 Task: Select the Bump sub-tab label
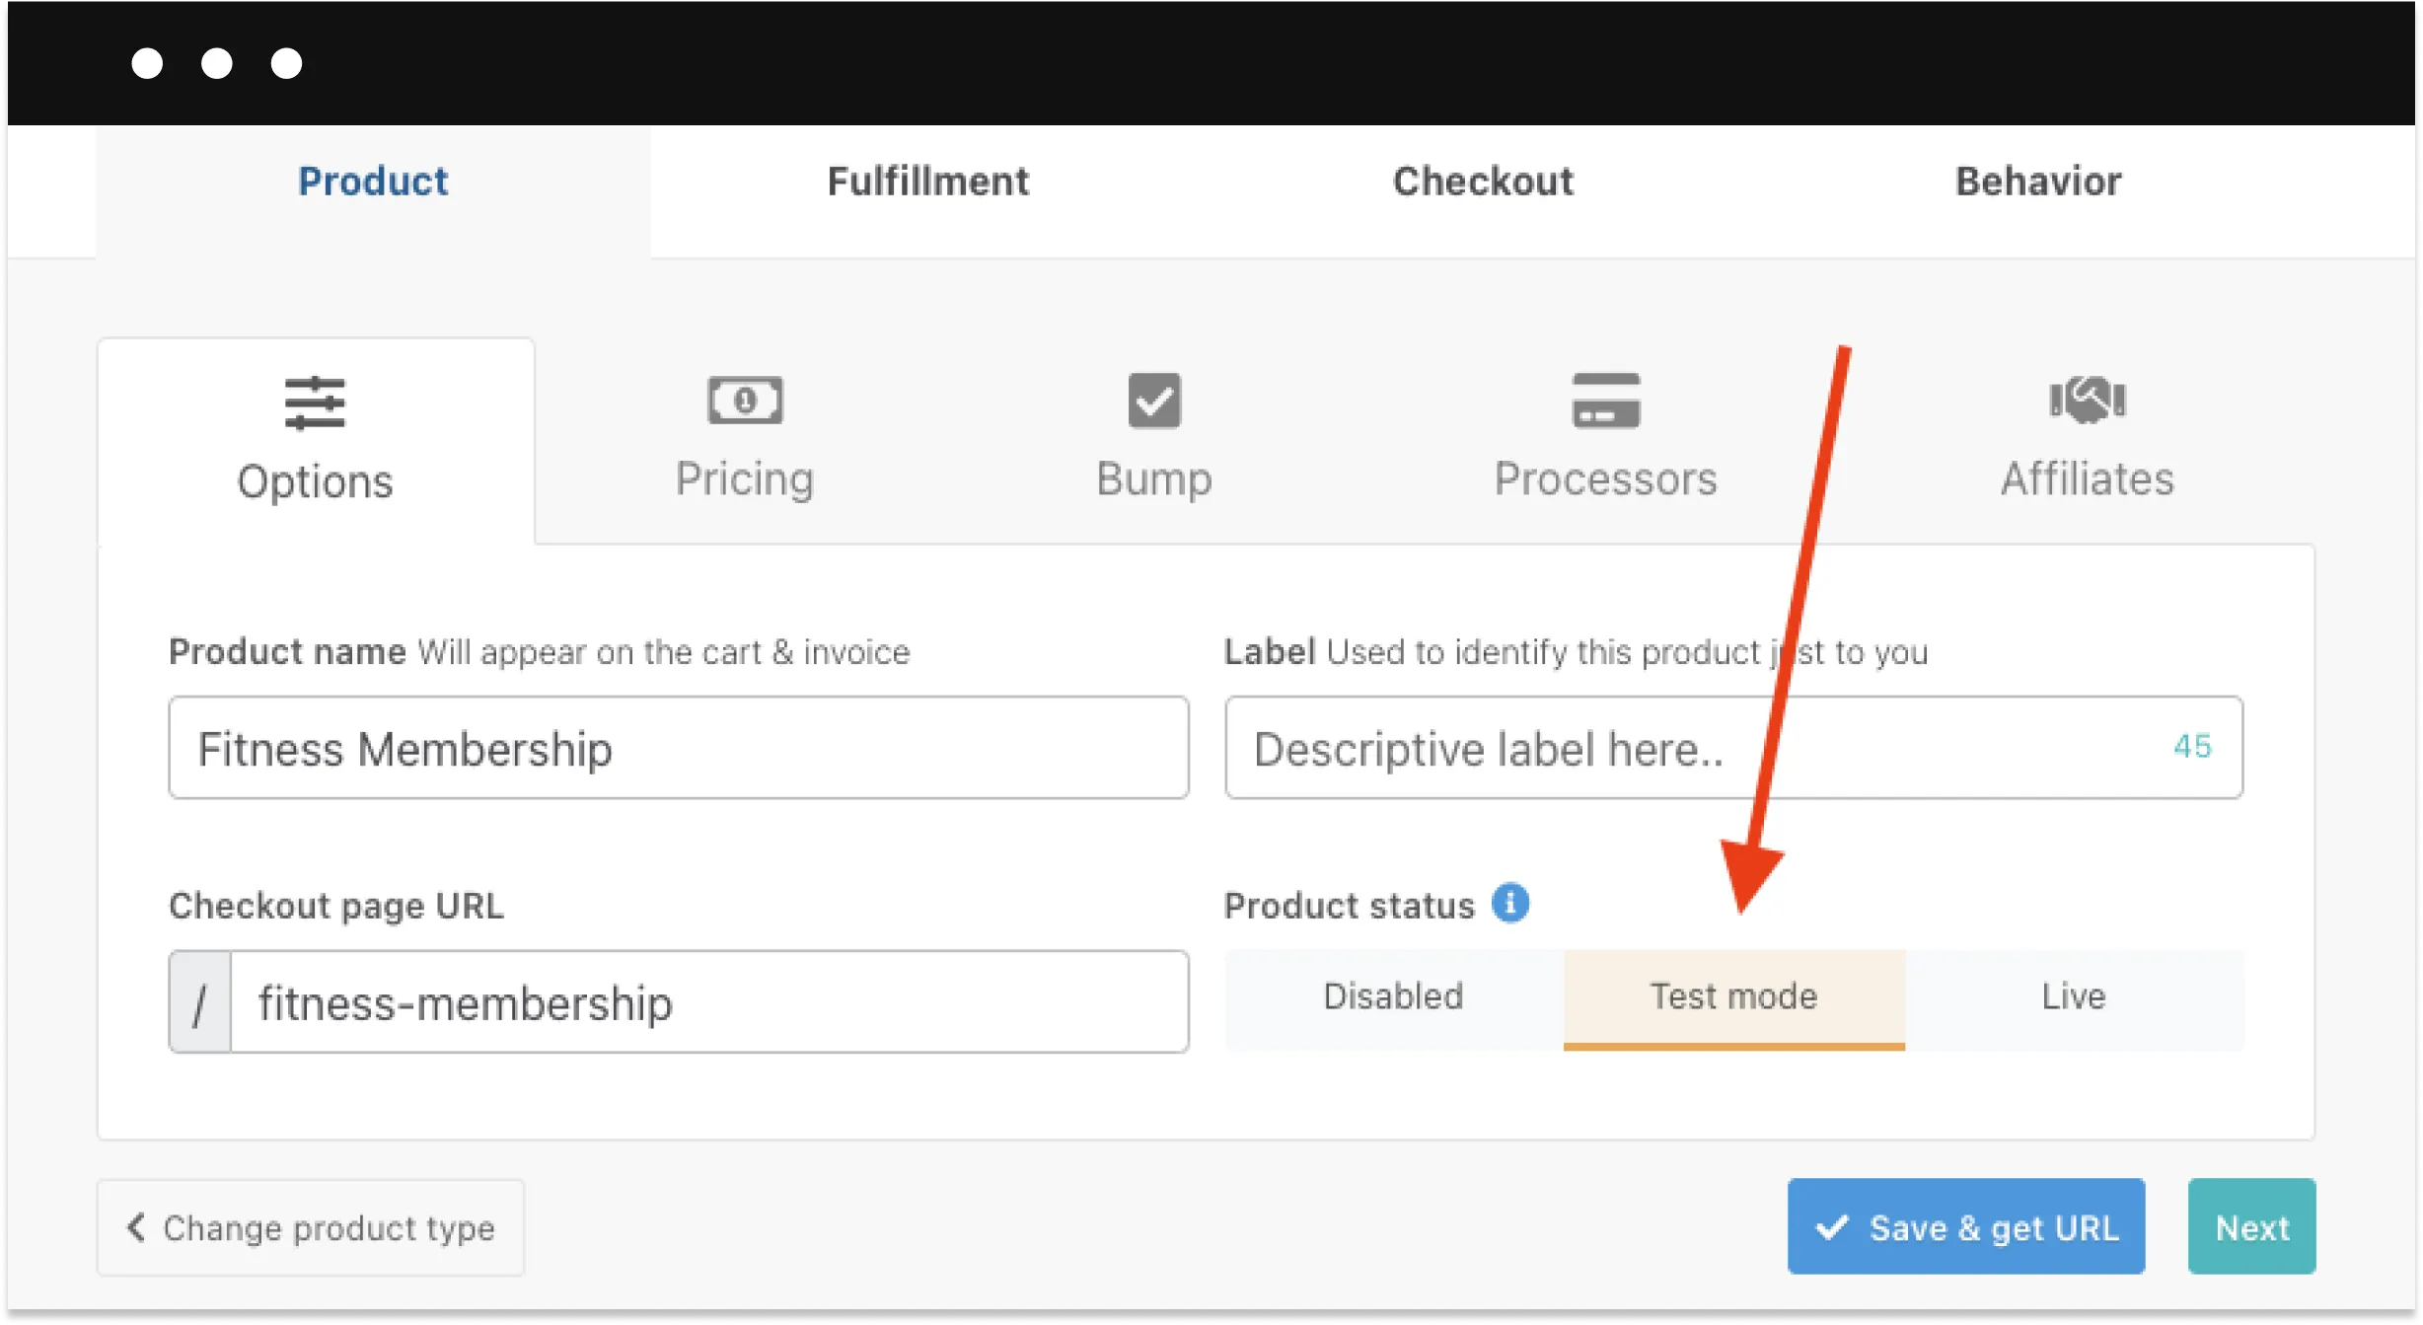[x=1154, y=479]
